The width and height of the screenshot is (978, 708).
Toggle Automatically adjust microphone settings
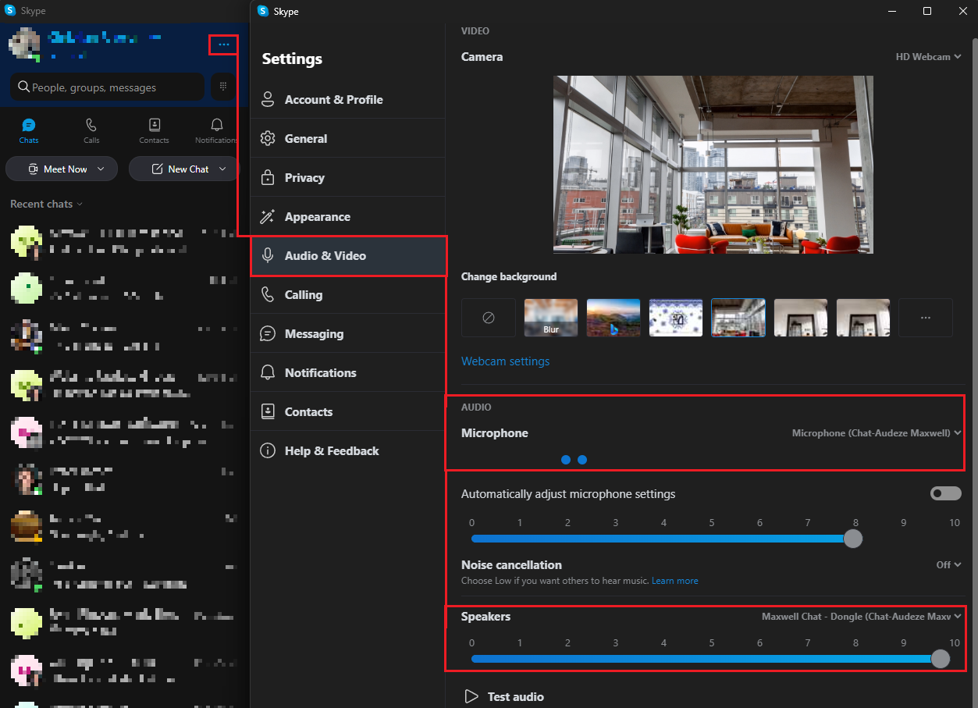point(946,494)
